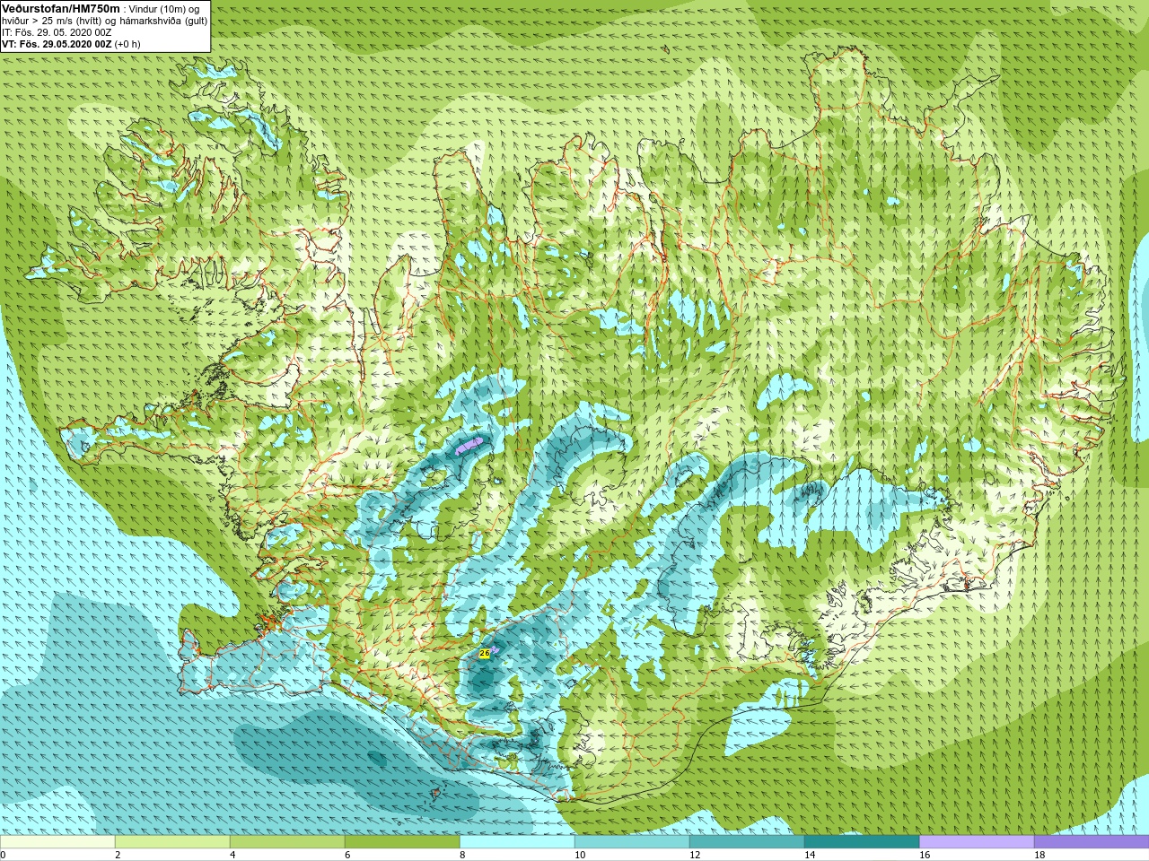The height and width of the screenshot is (861, 1149).
Task: Click the pale yellow 0–2 legend swatch
Action: tap(57, 842)
